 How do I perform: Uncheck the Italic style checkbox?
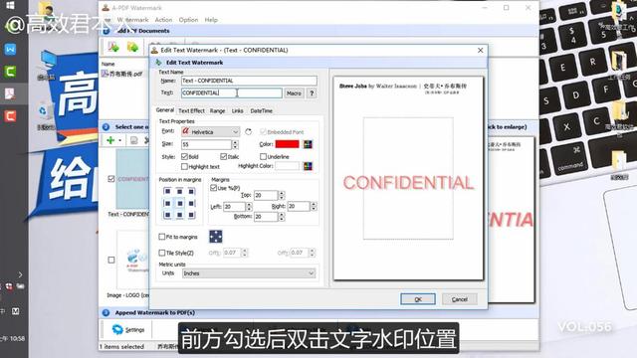pyautogui.click(x=223, y=156)
